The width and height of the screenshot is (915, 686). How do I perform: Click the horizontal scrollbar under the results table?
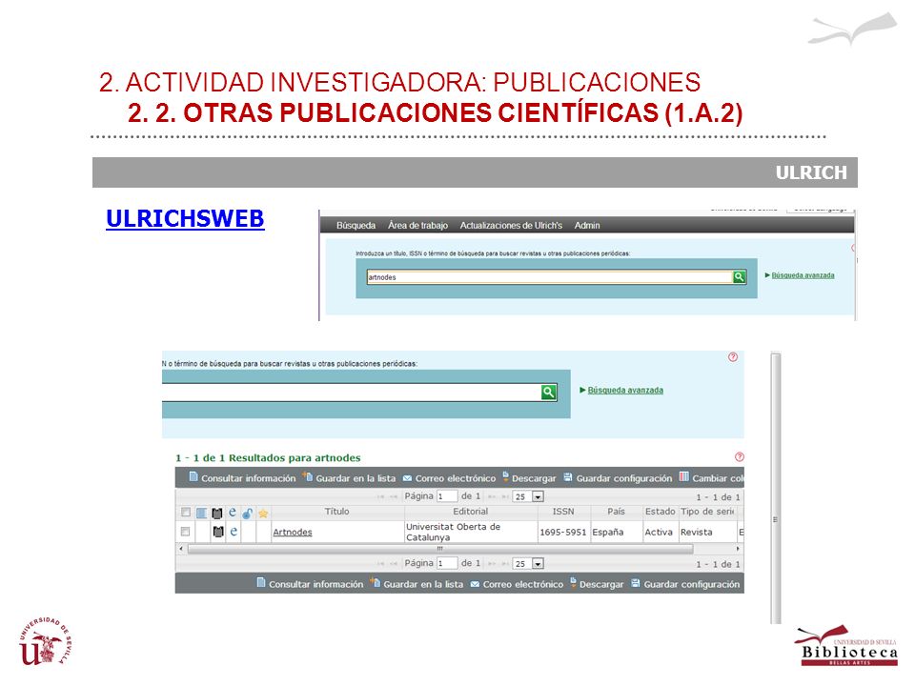[x=440, y=549]
